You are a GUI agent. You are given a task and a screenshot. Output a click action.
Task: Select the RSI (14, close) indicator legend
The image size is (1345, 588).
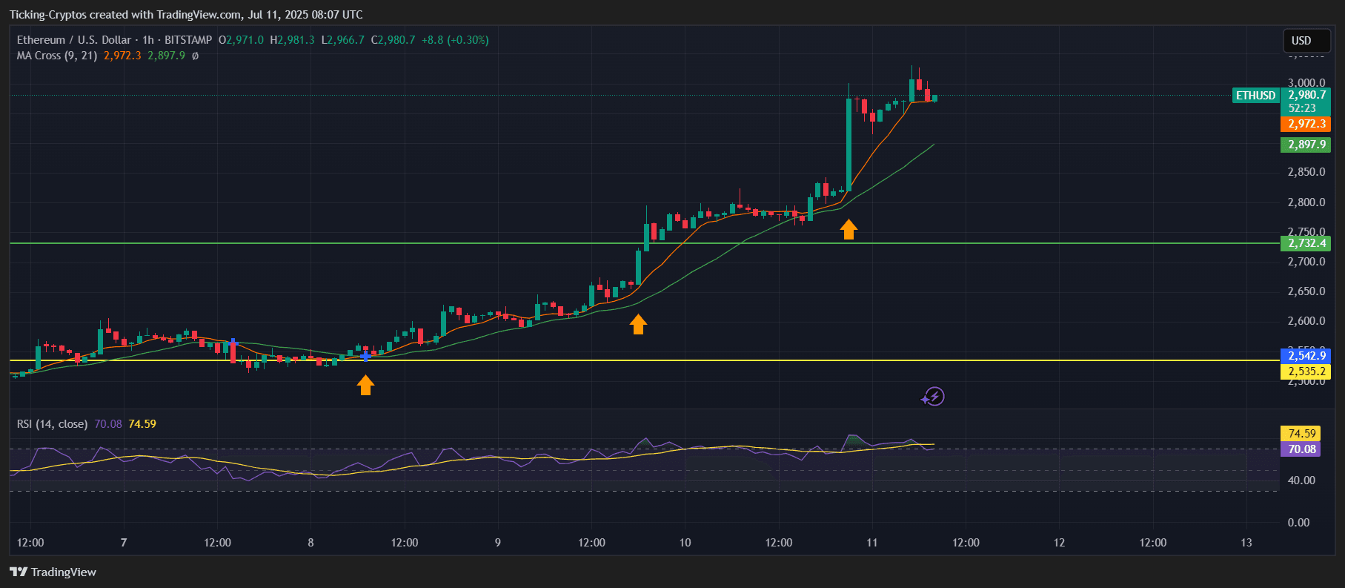point(52,424)
